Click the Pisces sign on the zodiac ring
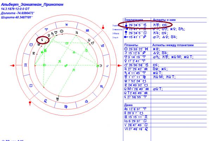Viewport: 209px width, 141px height. tap(66, 25)
